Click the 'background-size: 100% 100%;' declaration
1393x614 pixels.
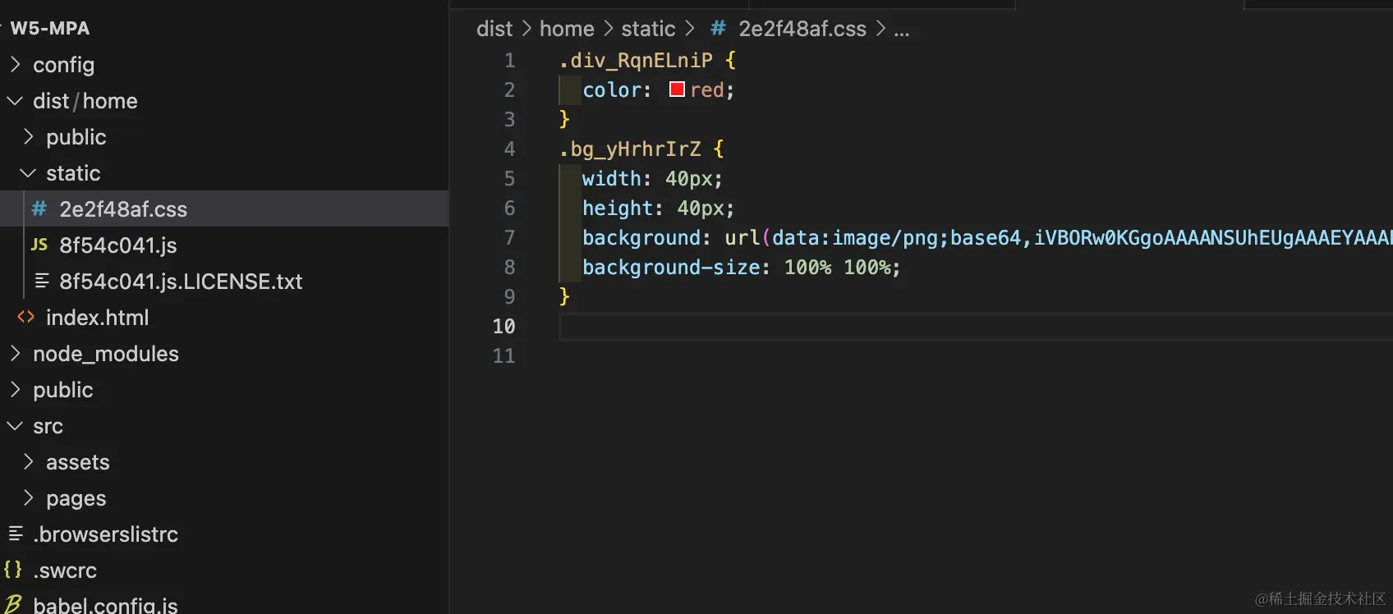pyautogui.click(x=742, y=267)
